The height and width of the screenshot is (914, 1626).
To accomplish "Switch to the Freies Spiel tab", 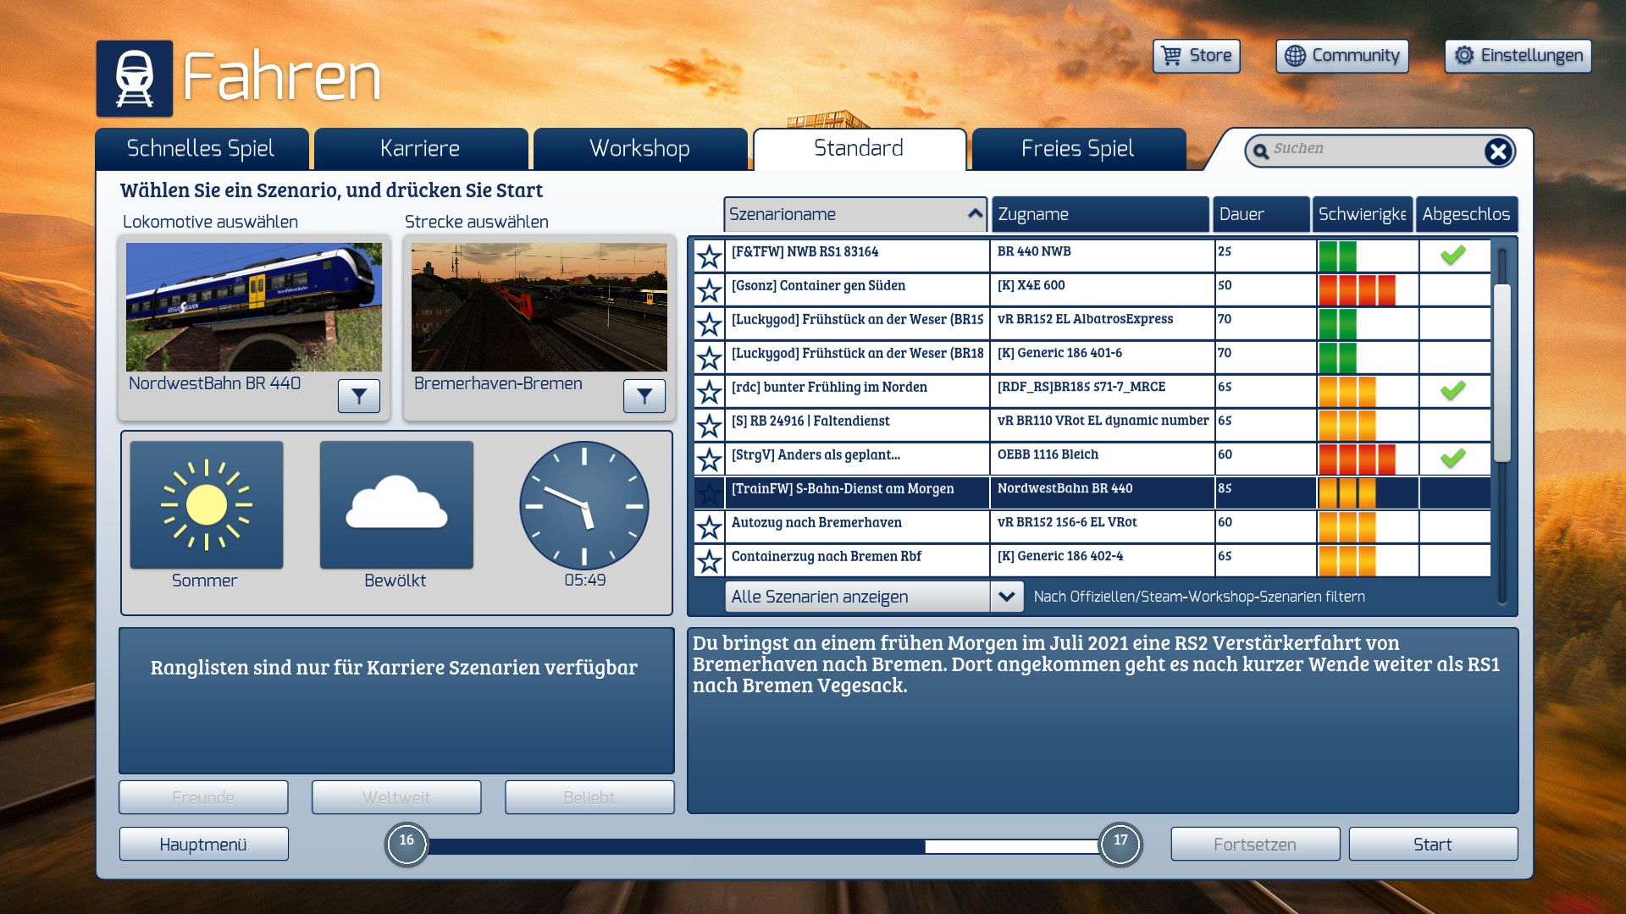I will [1077, 149].
